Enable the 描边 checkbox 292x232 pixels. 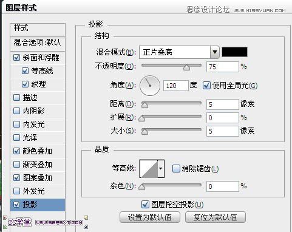[16, 98]
